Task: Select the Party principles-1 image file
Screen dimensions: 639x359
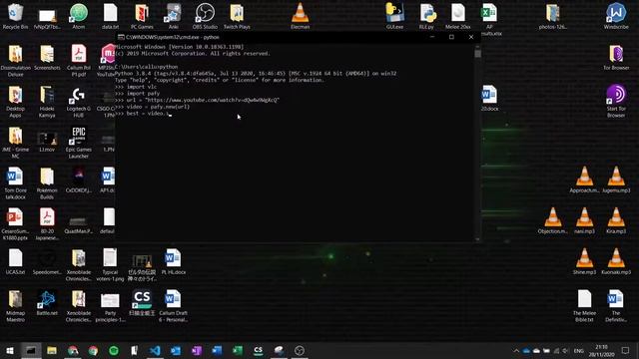Action: click(x=110, y=307)
